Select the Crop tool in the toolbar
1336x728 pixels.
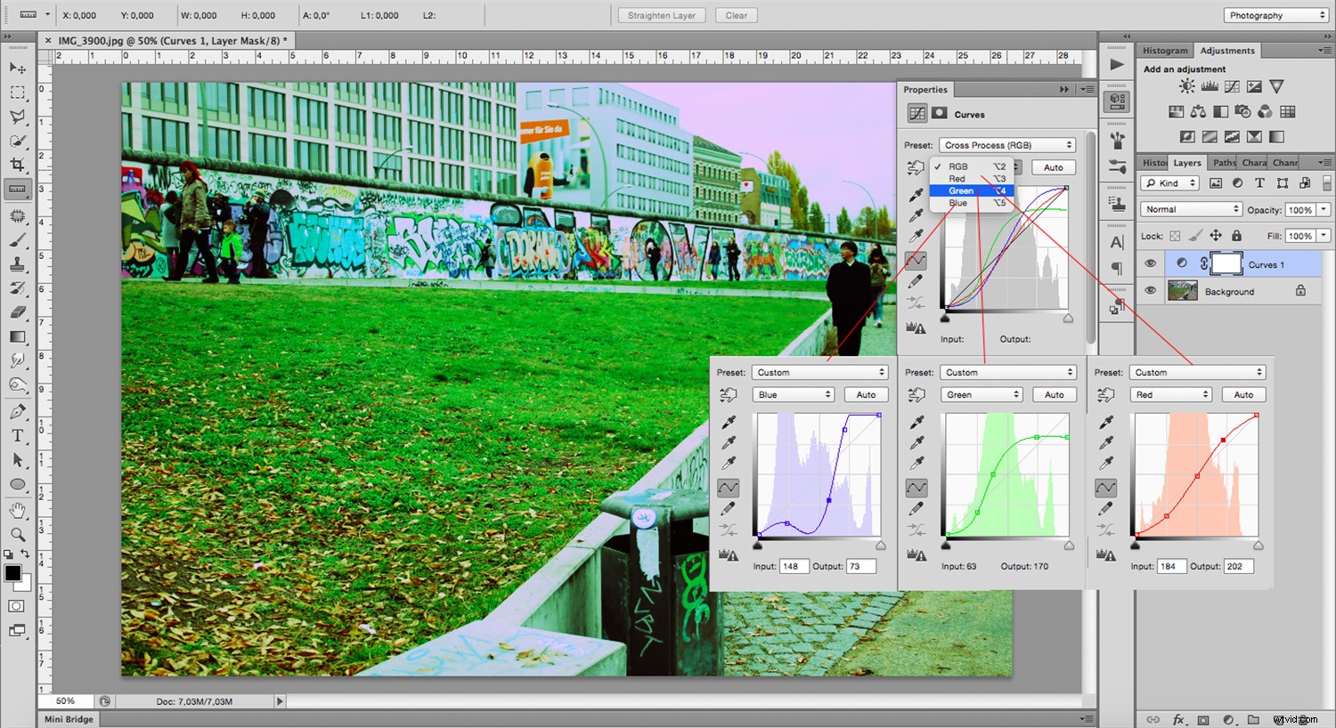pos(16,164)
